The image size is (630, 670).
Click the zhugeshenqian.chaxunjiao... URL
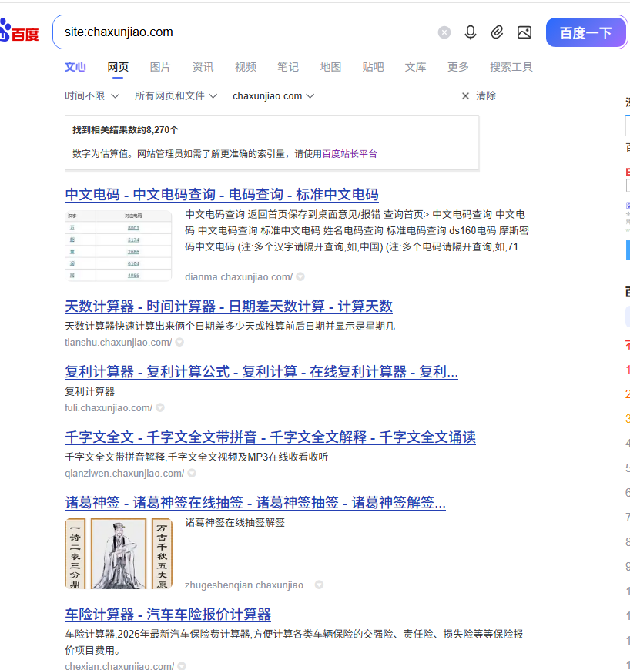248,585
